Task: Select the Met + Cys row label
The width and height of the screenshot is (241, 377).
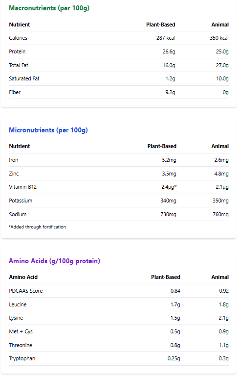Action: (21, 331)
